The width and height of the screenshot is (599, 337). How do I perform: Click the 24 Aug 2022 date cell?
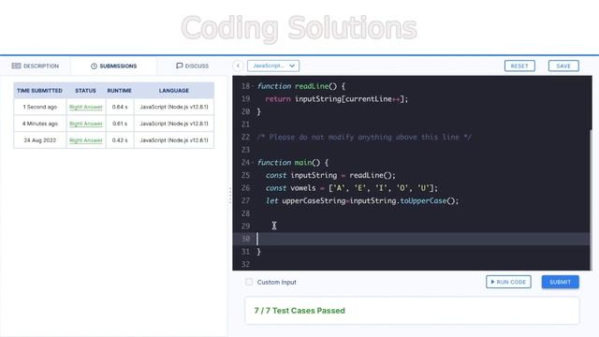39,140
